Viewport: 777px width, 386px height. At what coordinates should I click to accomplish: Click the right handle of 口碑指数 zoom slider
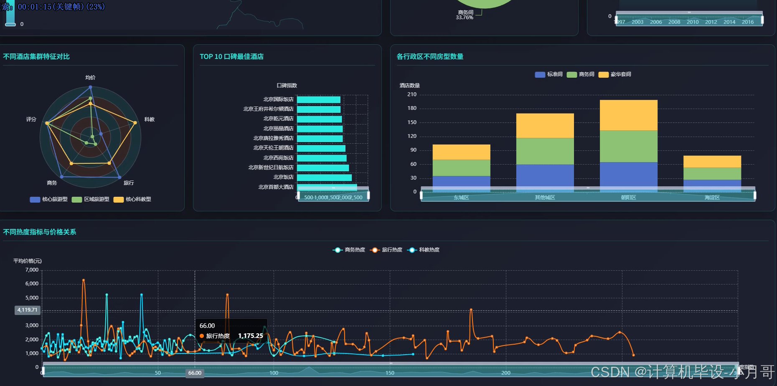coord(368,195)
